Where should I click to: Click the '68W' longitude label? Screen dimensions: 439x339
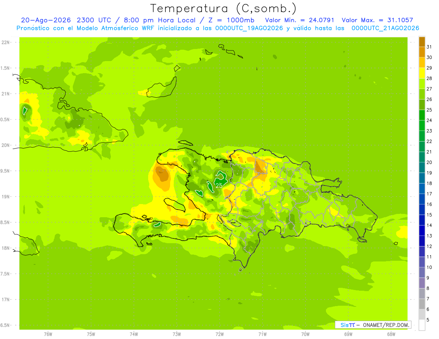(391, 334)
